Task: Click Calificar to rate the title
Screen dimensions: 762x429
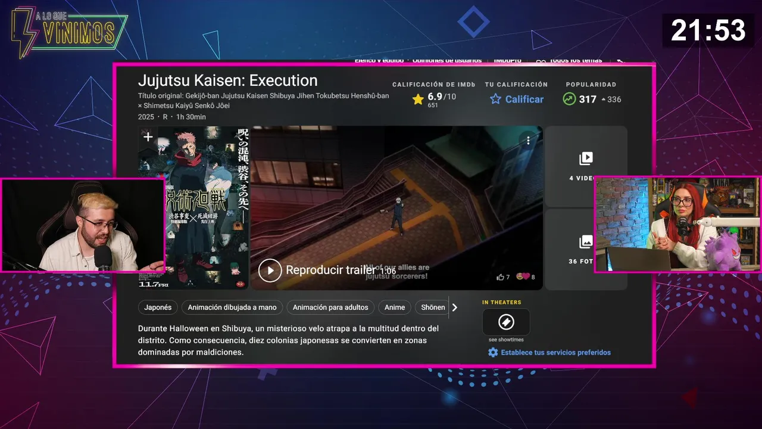Action: (517, 100)
